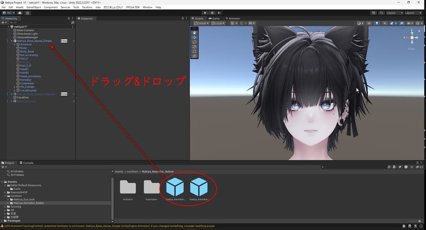The image size is (426, 230).
Task: Expand PB_Collider in Hierarchy
Action: tap(15, 87)
